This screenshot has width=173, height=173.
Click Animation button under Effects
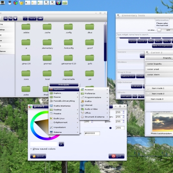pos(126,96)
